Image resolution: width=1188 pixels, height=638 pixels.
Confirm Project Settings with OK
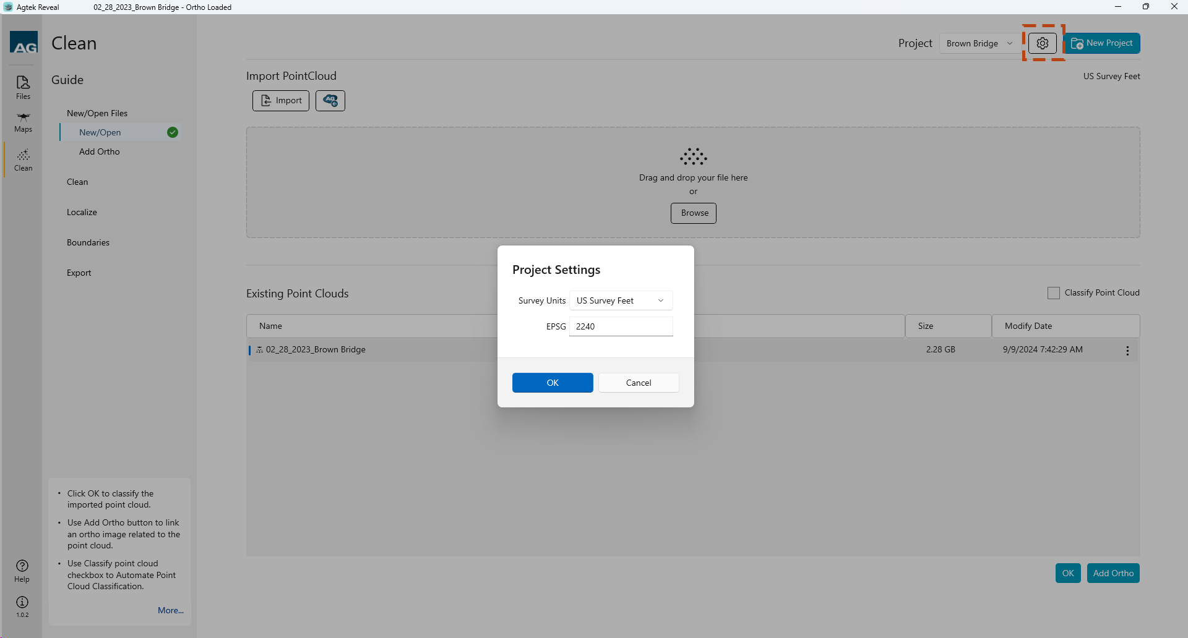(x=553, y=383)
